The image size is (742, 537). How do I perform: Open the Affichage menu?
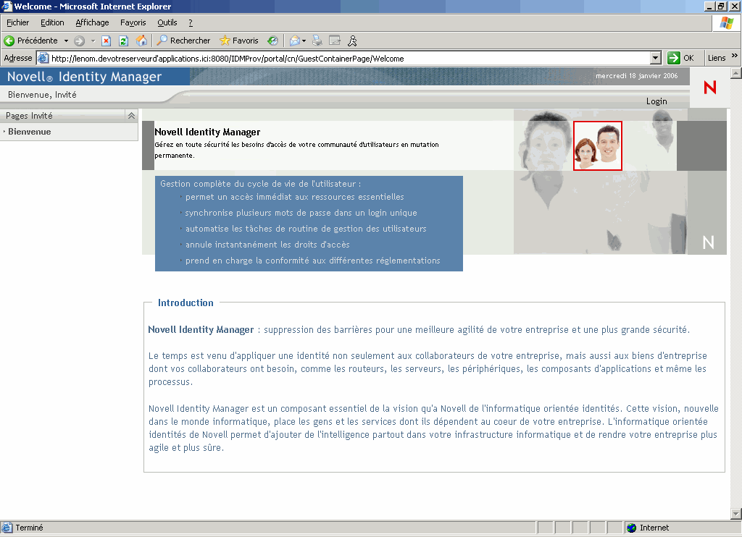point(92,22)
